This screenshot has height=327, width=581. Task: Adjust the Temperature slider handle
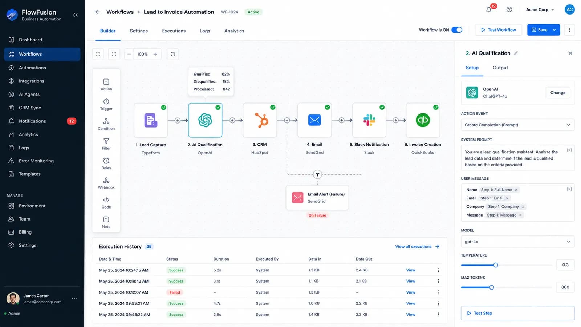click(x=496, y=265)
